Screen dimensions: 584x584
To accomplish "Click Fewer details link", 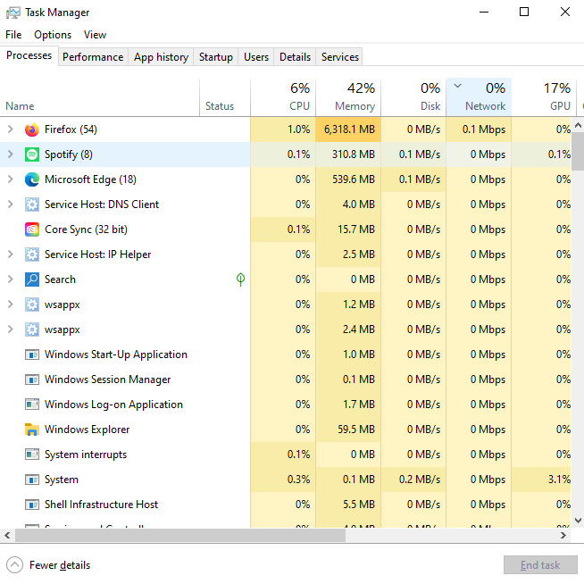I will (60, 565).
